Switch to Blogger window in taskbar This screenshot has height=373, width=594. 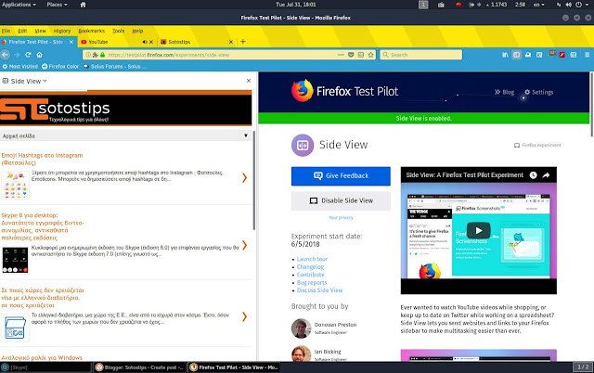point(139,367)
